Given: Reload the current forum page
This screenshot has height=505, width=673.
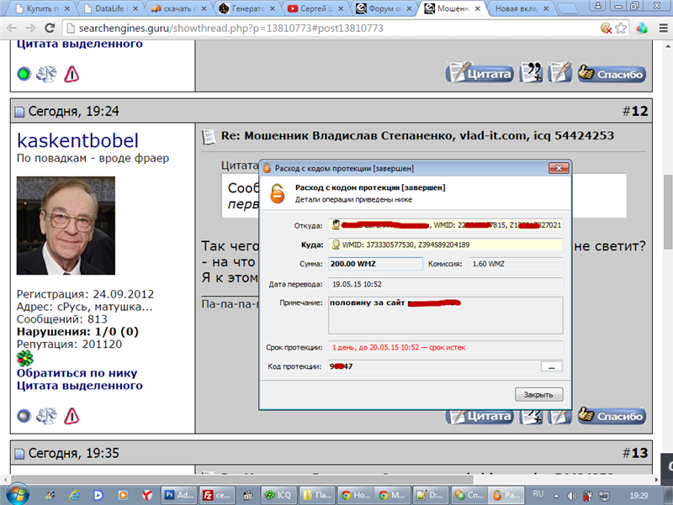Looking at the screenshot, I should click(50, 29).
